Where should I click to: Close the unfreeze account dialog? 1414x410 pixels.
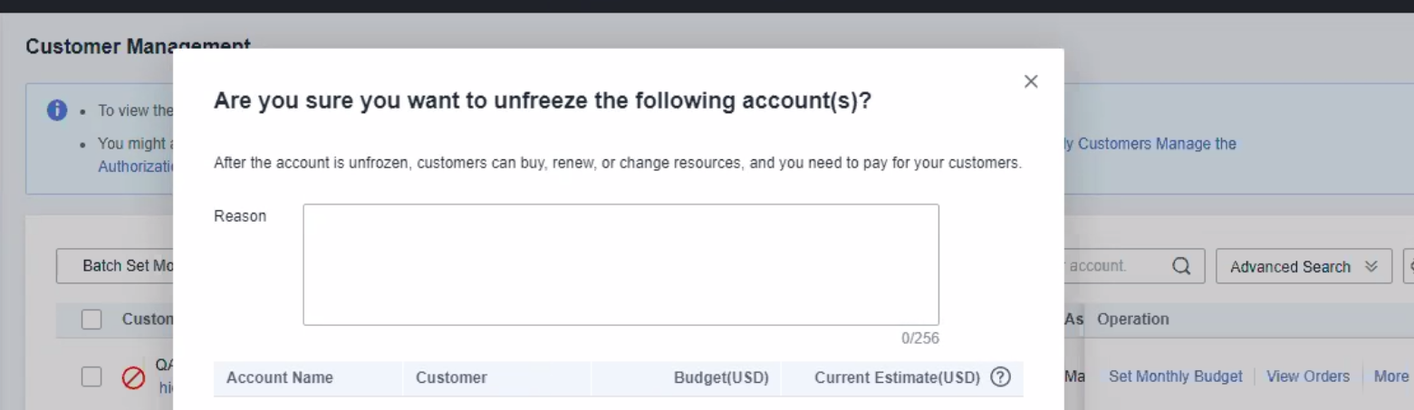tap(1030, 81)
